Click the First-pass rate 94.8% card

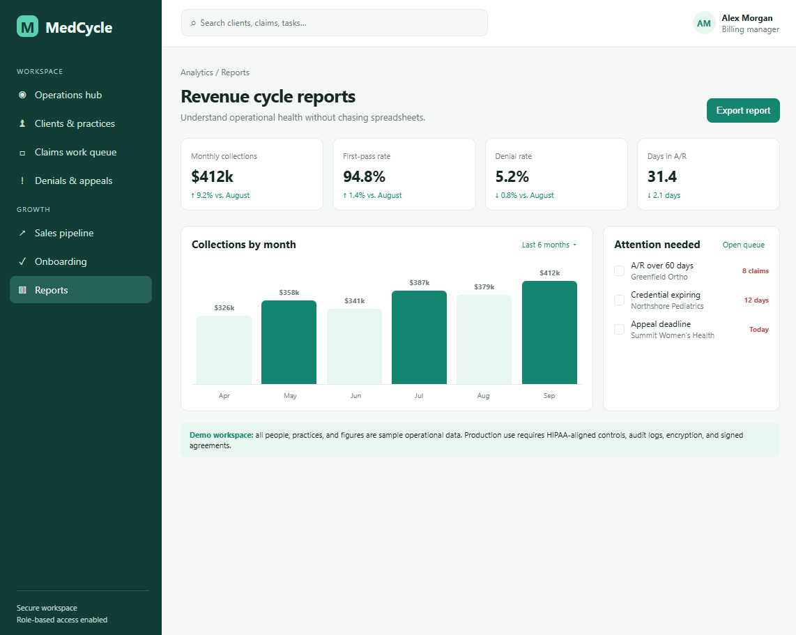(404, 174)
